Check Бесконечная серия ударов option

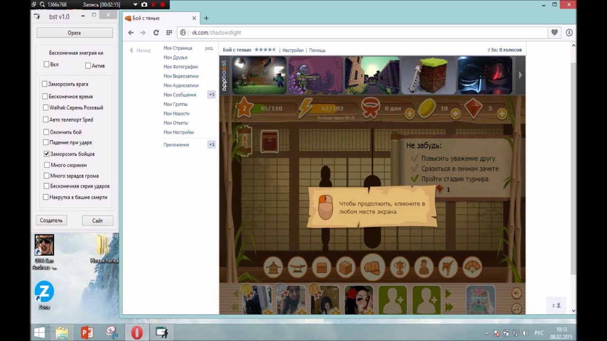[x=46, y=186]
